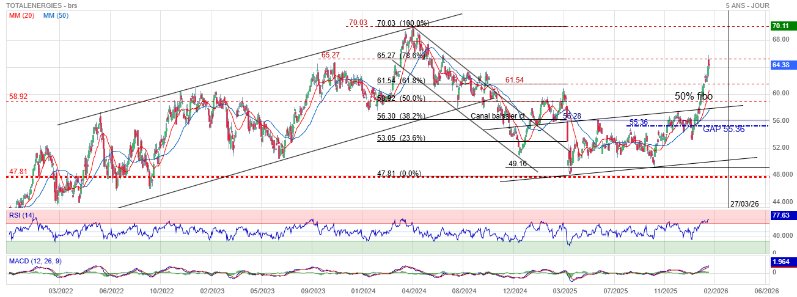797x297 pixels.
Task: Select the 53.05 (23.6%) Fibonacci label
Action: point(401,138)
